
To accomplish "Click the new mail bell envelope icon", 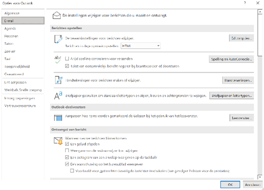I will pyautogui.click(x=58, y=141).
